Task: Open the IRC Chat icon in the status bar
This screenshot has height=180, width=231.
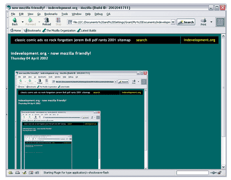Action: point(37,172)
